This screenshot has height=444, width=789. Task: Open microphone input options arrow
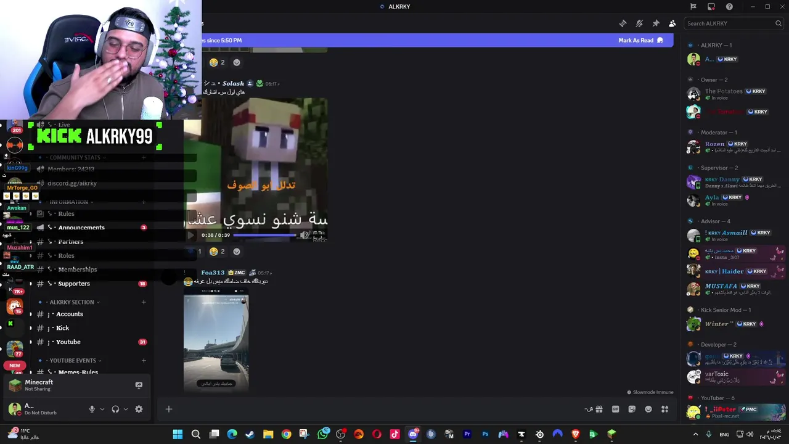pyautogui.click(x=102, y=409)
